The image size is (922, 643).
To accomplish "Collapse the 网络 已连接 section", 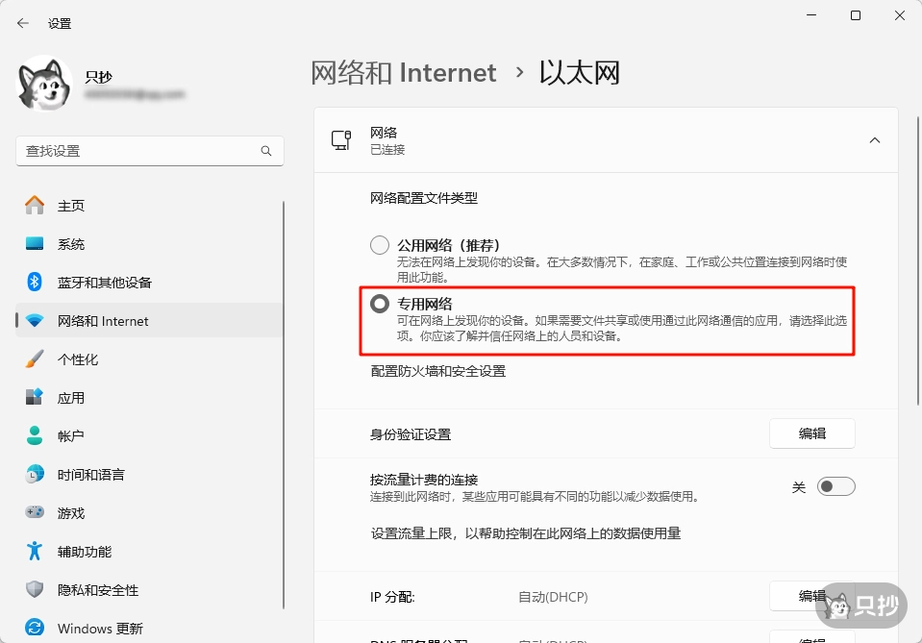I will (x=875, y=139).
